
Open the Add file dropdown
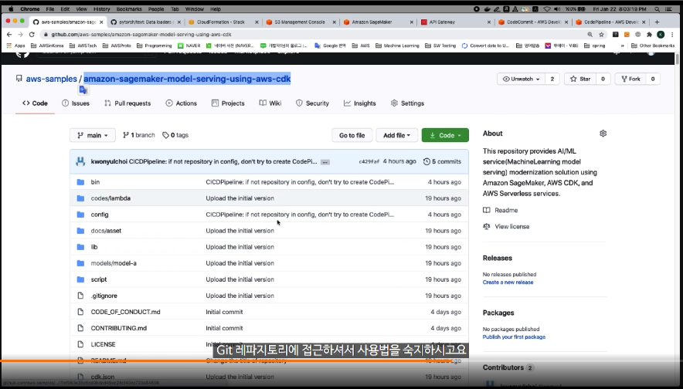click(397, 135)
